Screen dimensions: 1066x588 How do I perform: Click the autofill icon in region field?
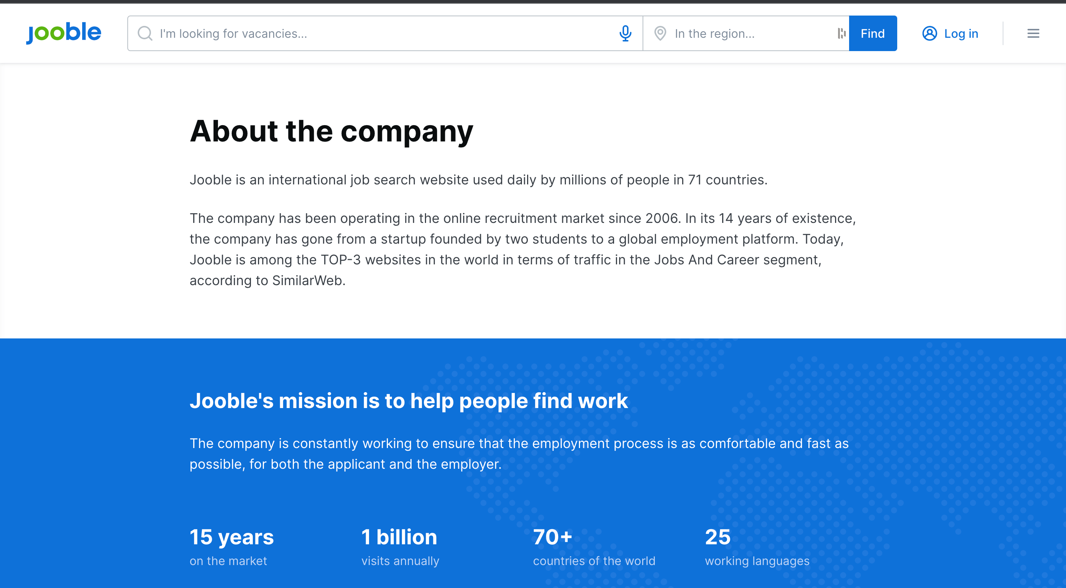coord(841,34)
